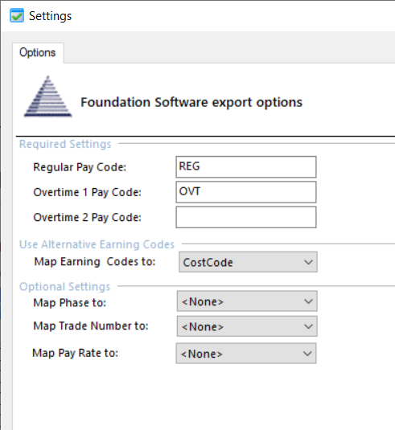Viewport: 395px width, 430px height.
Task: Click the empty Overtime 2 Pay Code field
Action: coord(246,217)
